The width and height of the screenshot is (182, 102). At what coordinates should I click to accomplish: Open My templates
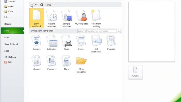click(81, 17)
